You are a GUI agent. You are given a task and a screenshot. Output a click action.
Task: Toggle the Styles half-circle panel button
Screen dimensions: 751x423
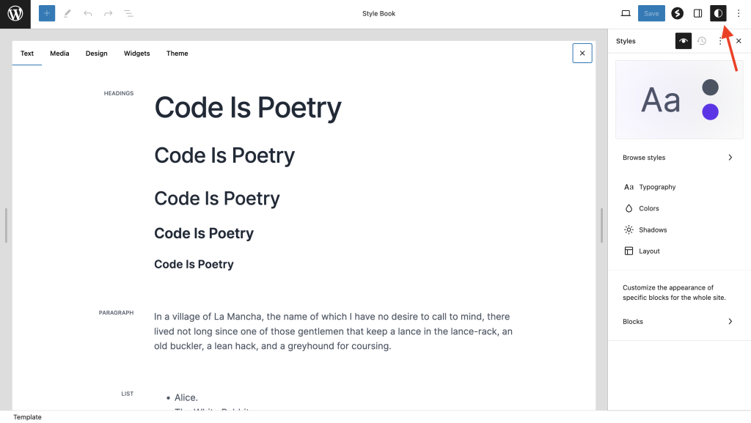click(718, 13)
